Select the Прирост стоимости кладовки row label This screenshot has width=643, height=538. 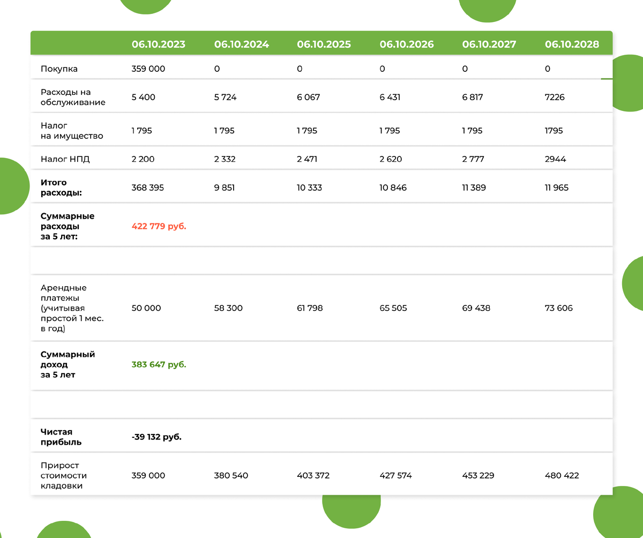coord(64,476)
